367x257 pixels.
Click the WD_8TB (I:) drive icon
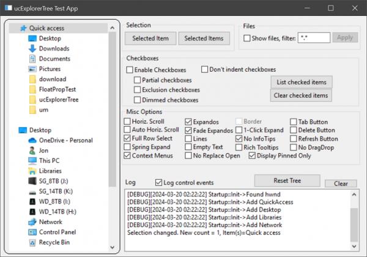pyautogui.click(x=32, y=201)
